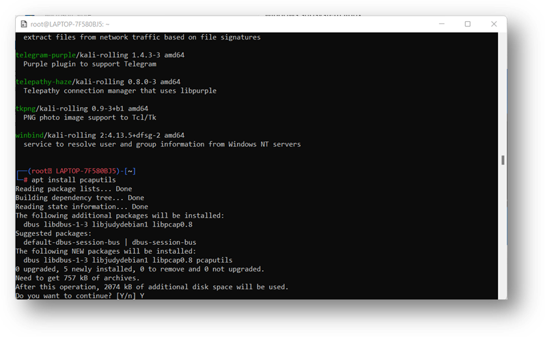Minimize the root@LAPTOP terminal window
This screenshot has width=545, height=337.
click(441, 24)
